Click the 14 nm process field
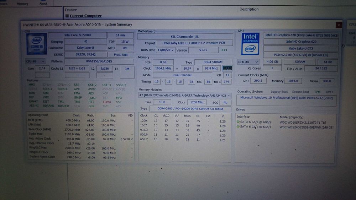The image size is (356, 200). click(x=120, y=35)
